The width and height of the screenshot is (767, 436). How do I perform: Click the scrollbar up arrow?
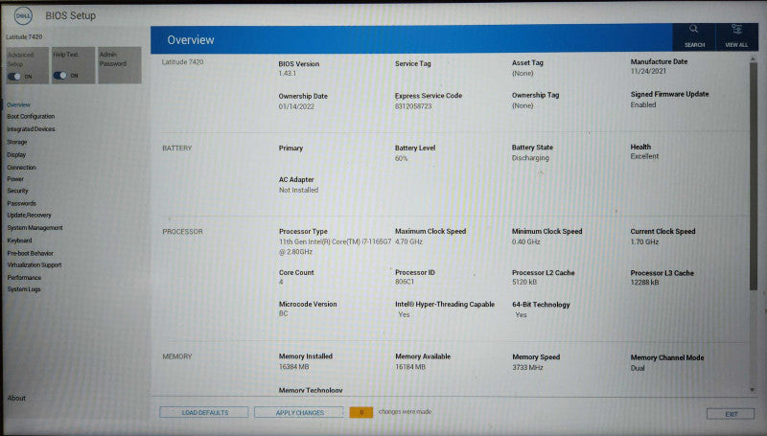coord(753,59)
